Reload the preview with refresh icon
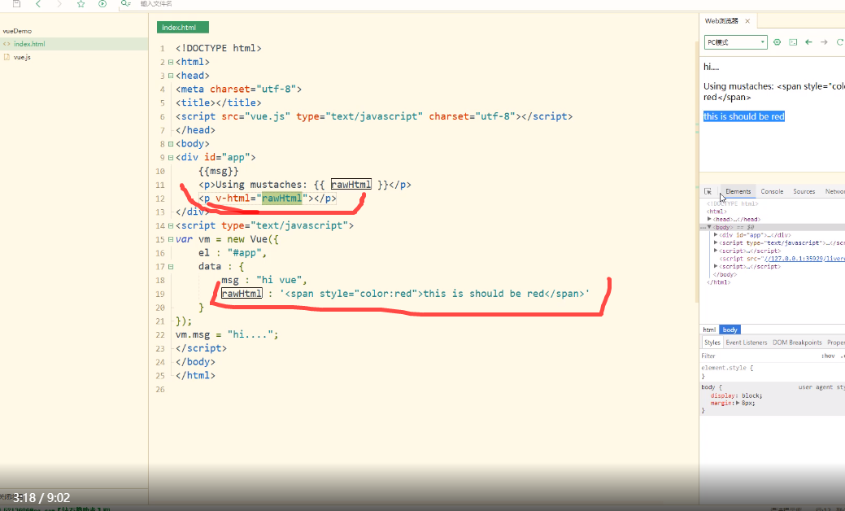Image resolution: width=845 pixels, height=511 pixels. pos(839,42)
